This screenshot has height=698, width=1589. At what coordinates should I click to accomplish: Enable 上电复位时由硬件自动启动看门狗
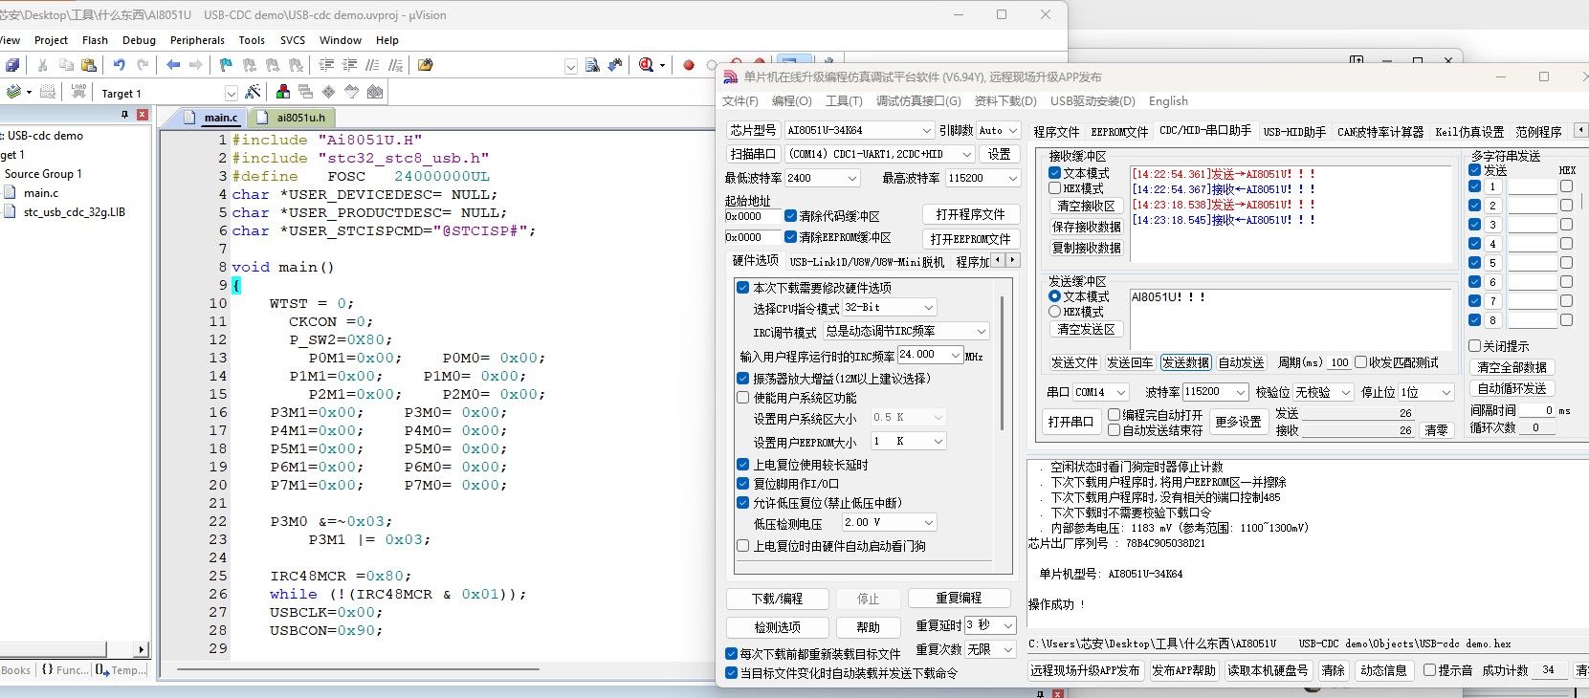tap(742, 546)
